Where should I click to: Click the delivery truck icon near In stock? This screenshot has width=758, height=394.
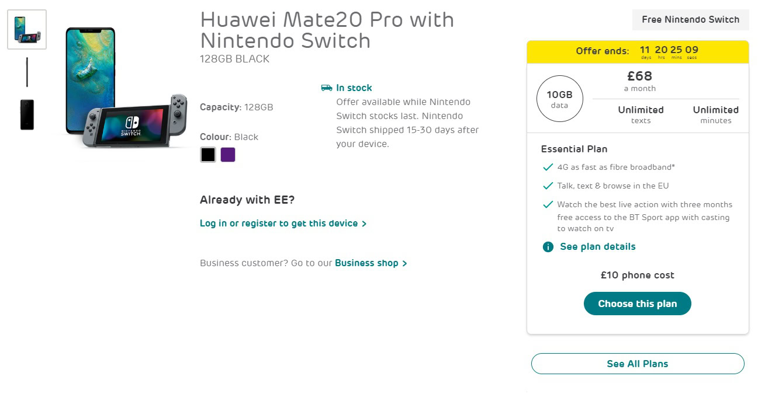327,88
